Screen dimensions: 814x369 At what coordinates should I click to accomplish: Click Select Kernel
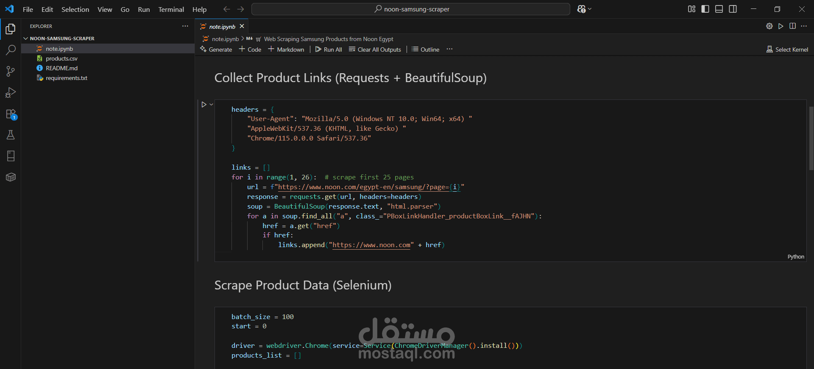787,50
